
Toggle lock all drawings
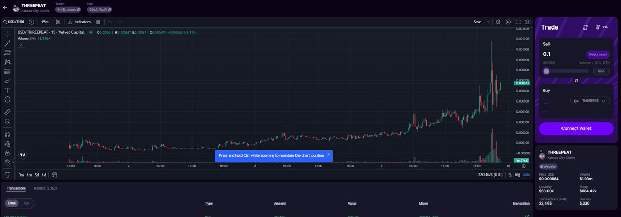click(x=7, y=153)
